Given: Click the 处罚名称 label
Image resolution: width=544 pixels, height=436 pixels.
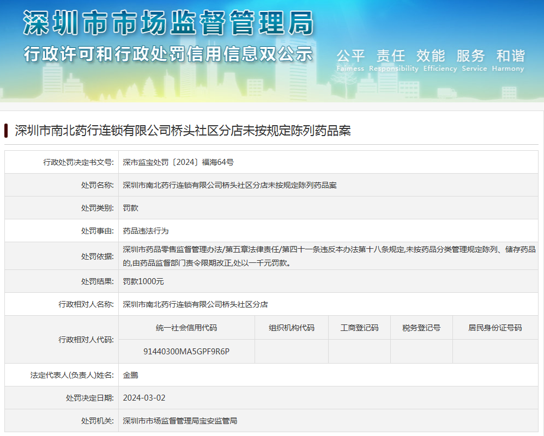Looking at the screenshot, I should point(97,185).
